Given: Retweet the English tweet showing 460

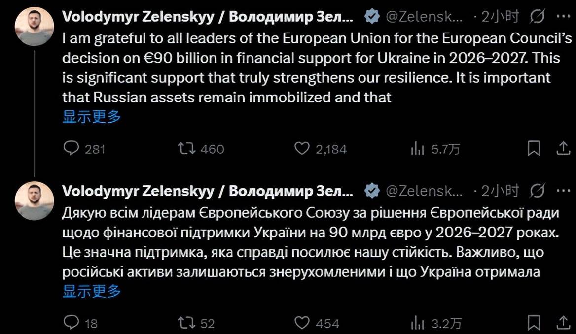Looking at the screenshot, I should click(187, 148).
